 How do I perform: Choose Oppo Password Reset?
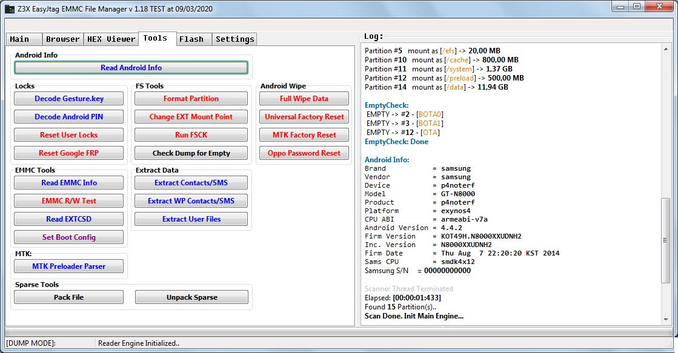(x=304, y=153)
